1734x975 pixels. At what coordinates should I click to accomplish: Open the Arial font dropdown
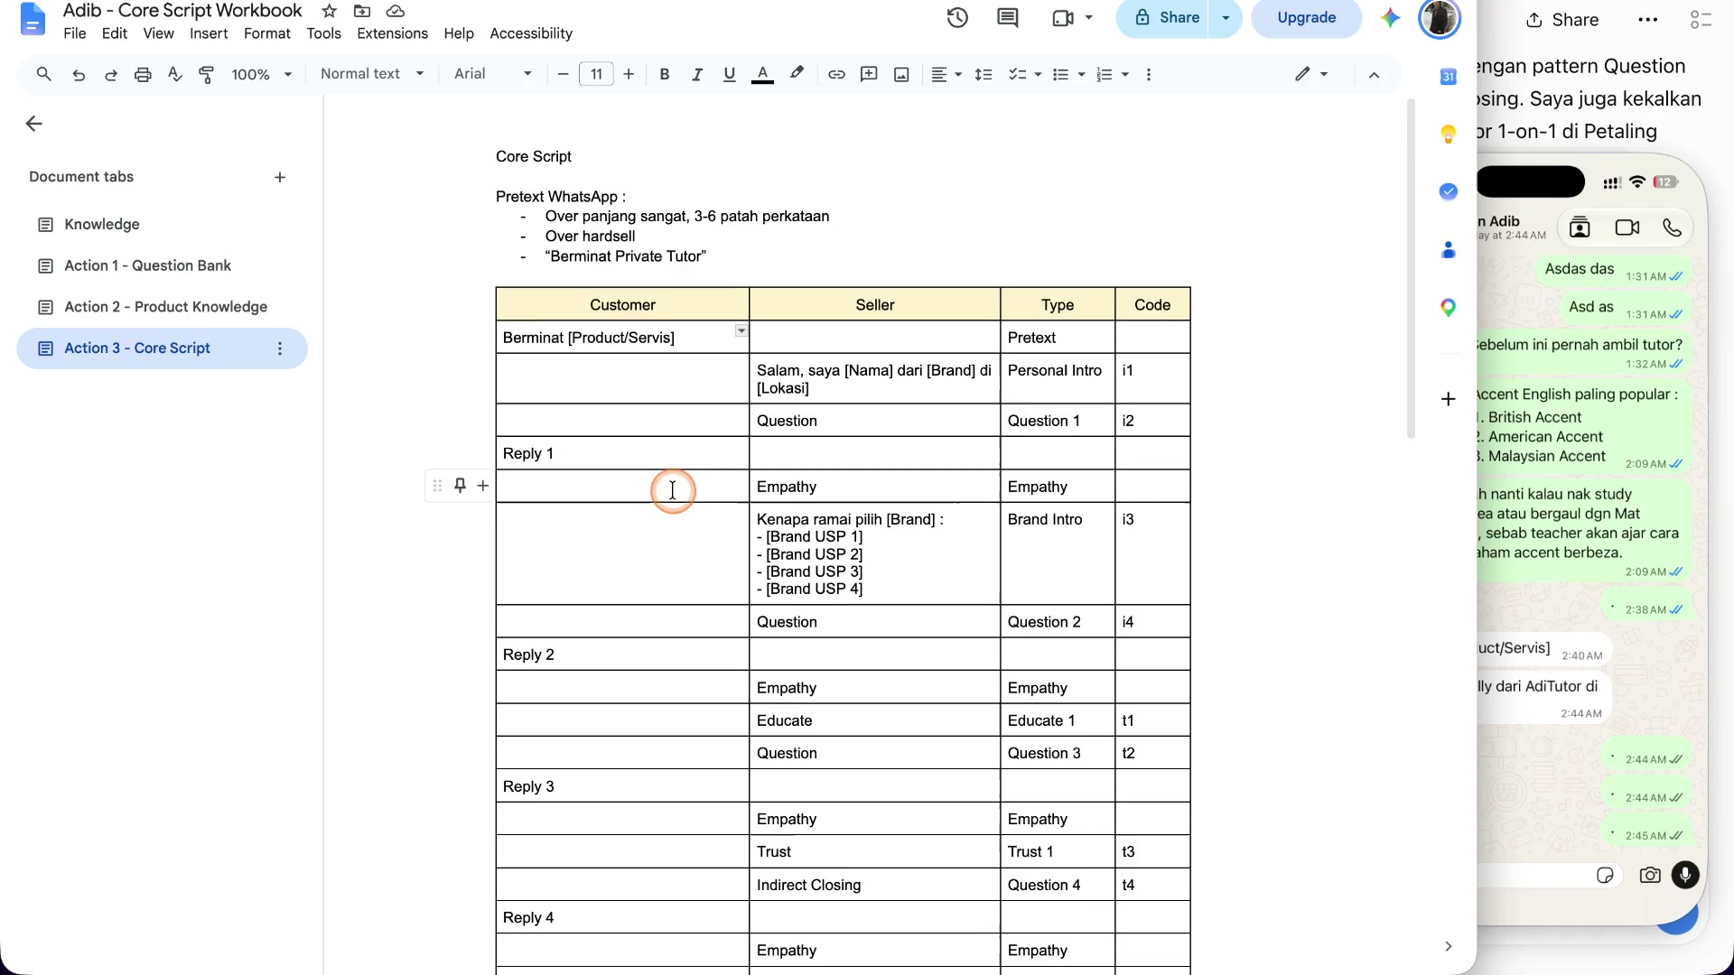tap(493, 74)
